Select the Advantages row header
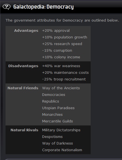The image size is (122, 160). 26,31
